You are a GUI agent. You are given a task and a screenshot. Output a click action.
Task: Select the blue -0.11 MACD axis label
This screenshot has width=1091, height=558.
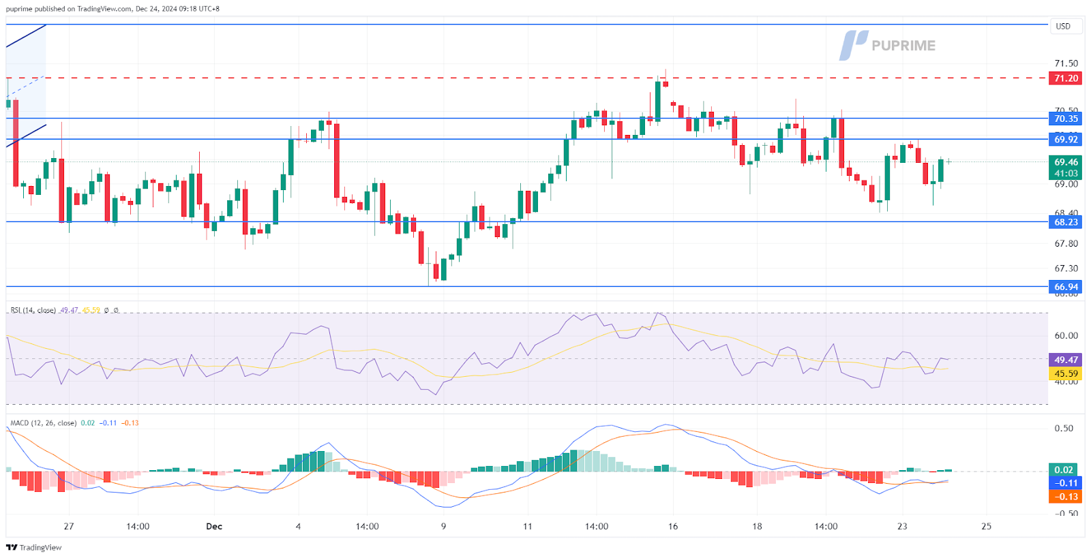pyautogui.click(x=1066, y=483)
